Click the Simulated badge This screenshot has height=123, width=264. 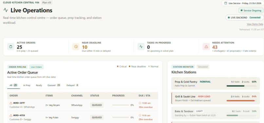(x=203, y=67)
